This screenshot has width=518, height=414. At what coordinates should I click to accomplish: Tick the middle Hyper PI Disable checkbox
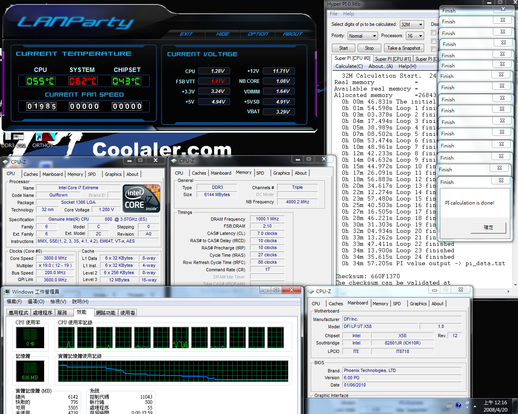point(433,41)
